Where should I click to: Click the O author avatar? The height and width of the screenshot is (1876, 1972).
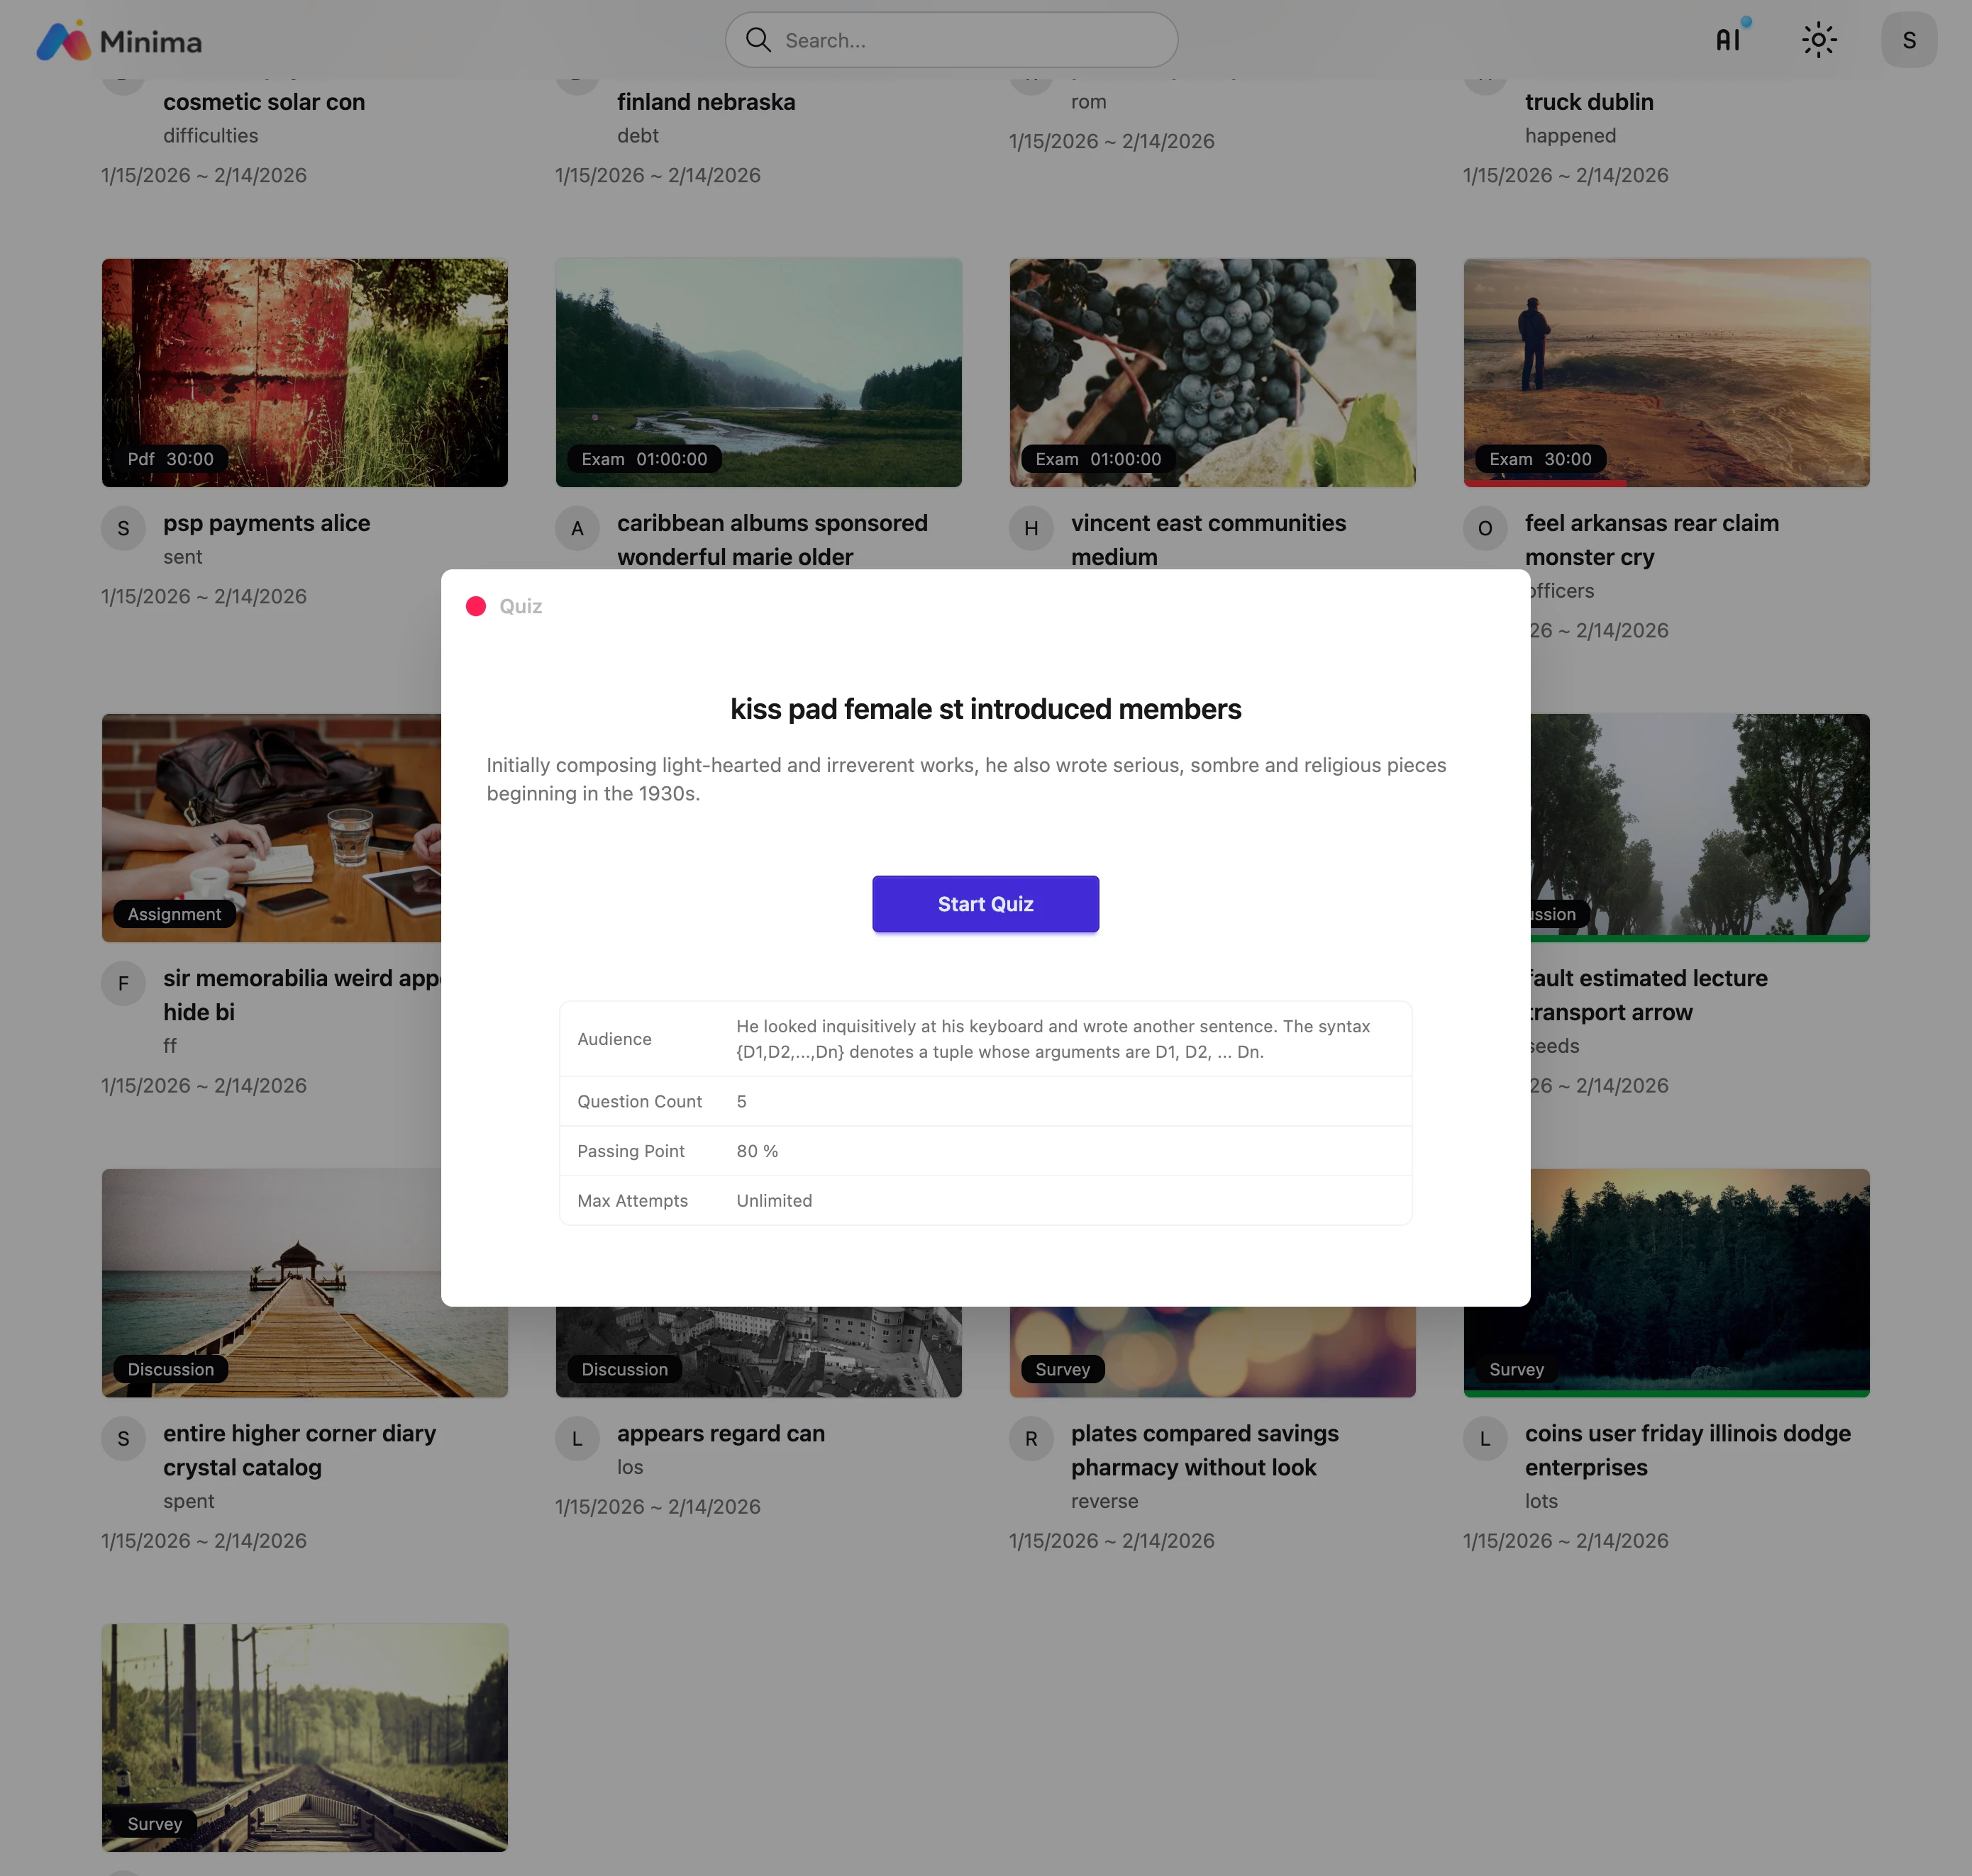1485,528
